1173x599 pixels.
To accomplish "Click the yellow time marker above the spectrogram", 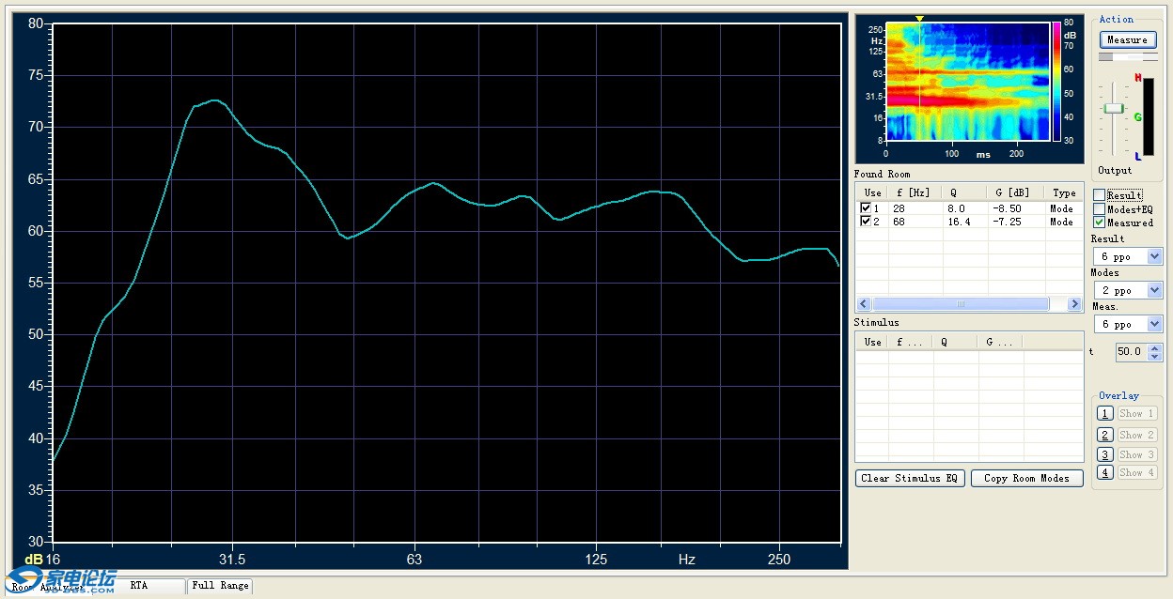I will tap(919, 19).
